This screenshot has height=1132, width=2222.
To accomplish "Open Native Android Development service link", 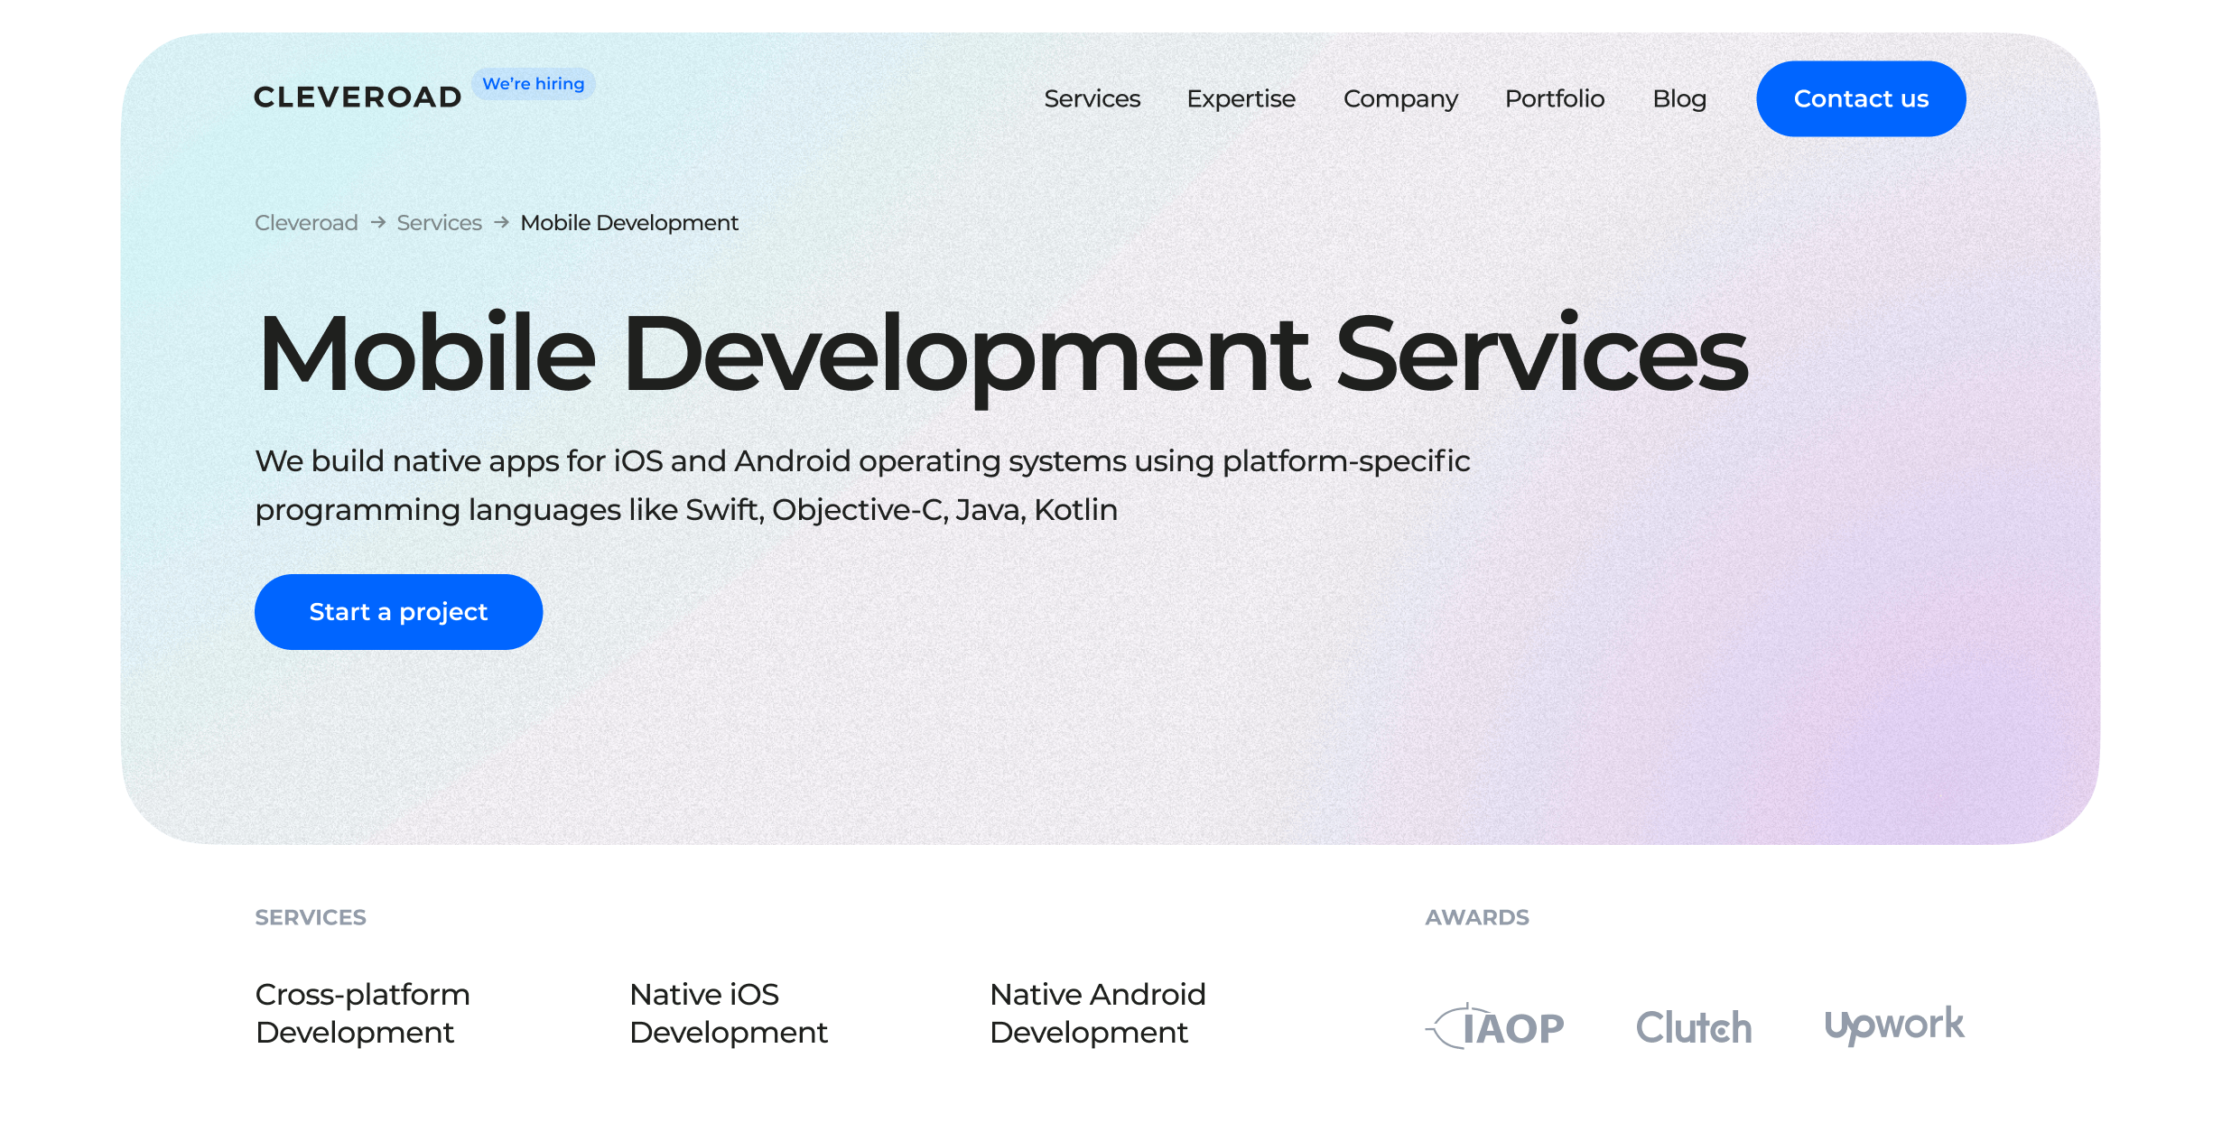I will point(1097,1013).
